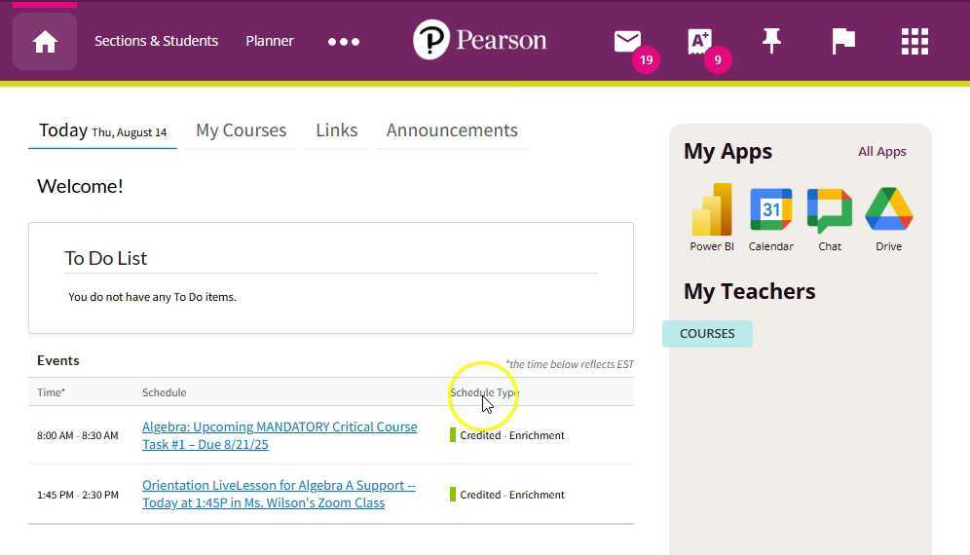Click the flag icon
970x555 pixels.
[x=843, y=42]
